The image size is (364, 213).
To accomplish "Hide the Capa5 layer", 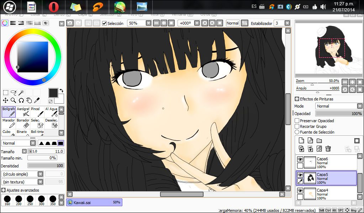I will 300,175.
